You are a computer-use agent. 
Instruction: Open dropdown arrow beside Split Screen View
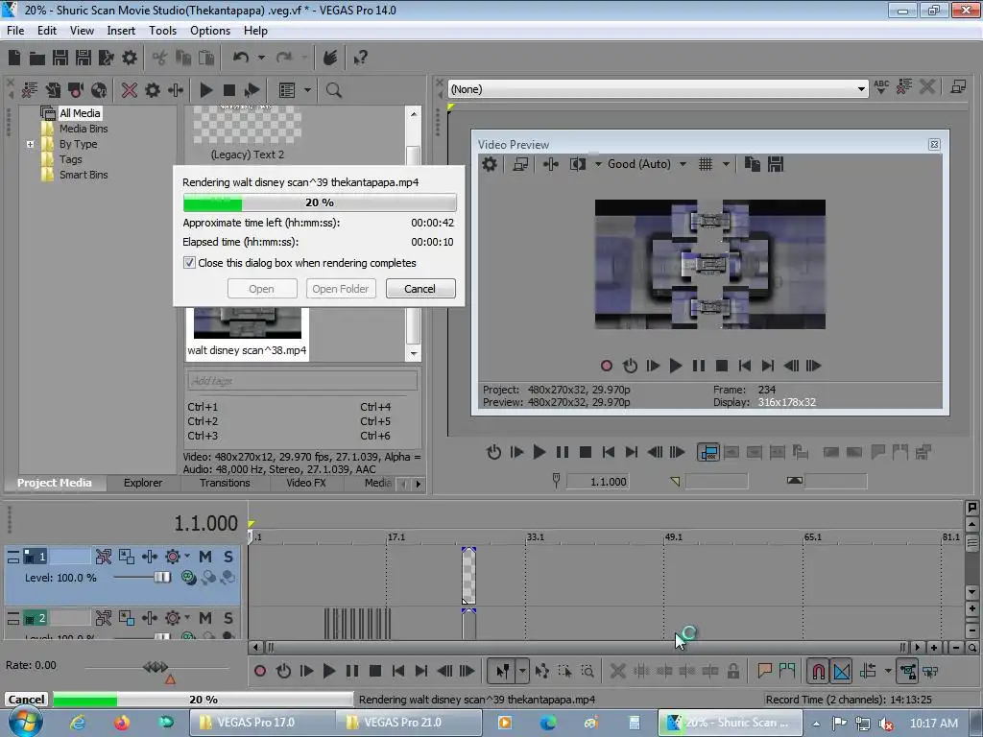coord(597,164)
